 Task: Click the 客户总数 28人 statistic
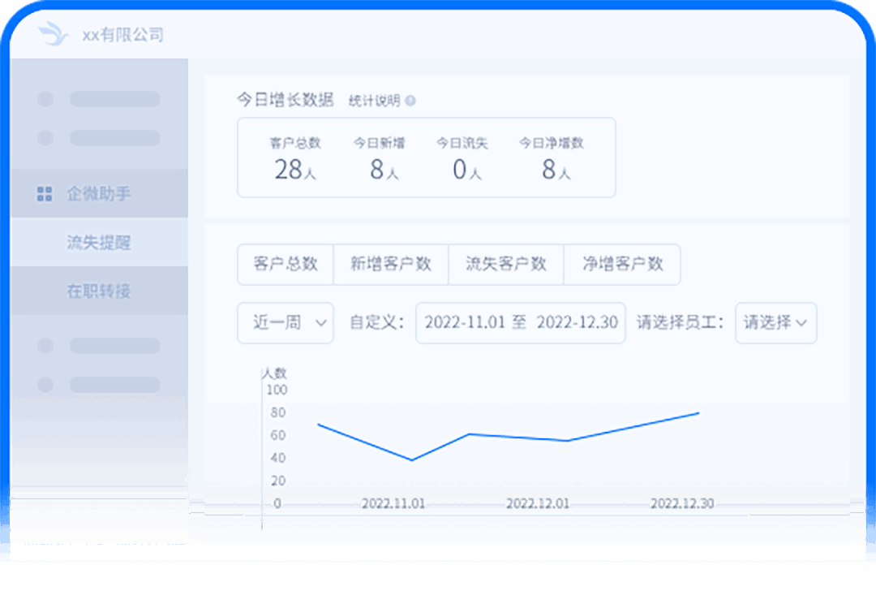(295, 160)
